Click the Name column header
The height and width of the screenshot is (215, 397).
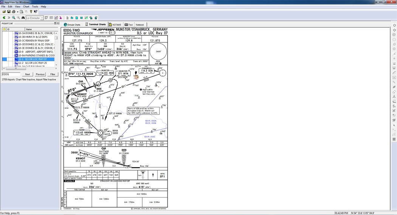pos(42,29)
